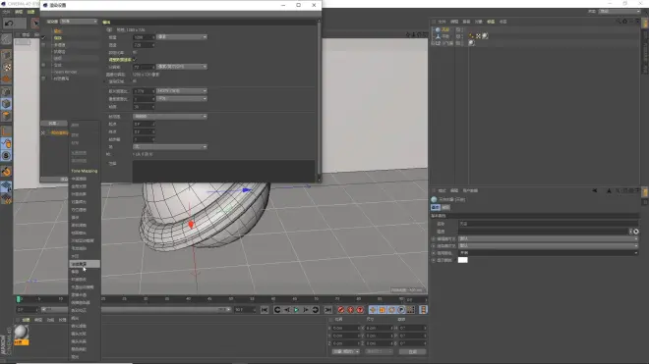Image resolution: width=649 pixels, height=364 pixels.
Task: Select the Texture mode checkered icon in the left toolbar
Action: (x=6, y=67)
